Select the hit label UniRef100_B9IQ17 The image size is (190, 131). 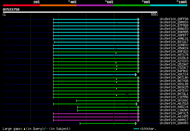(x=174, y=42)
